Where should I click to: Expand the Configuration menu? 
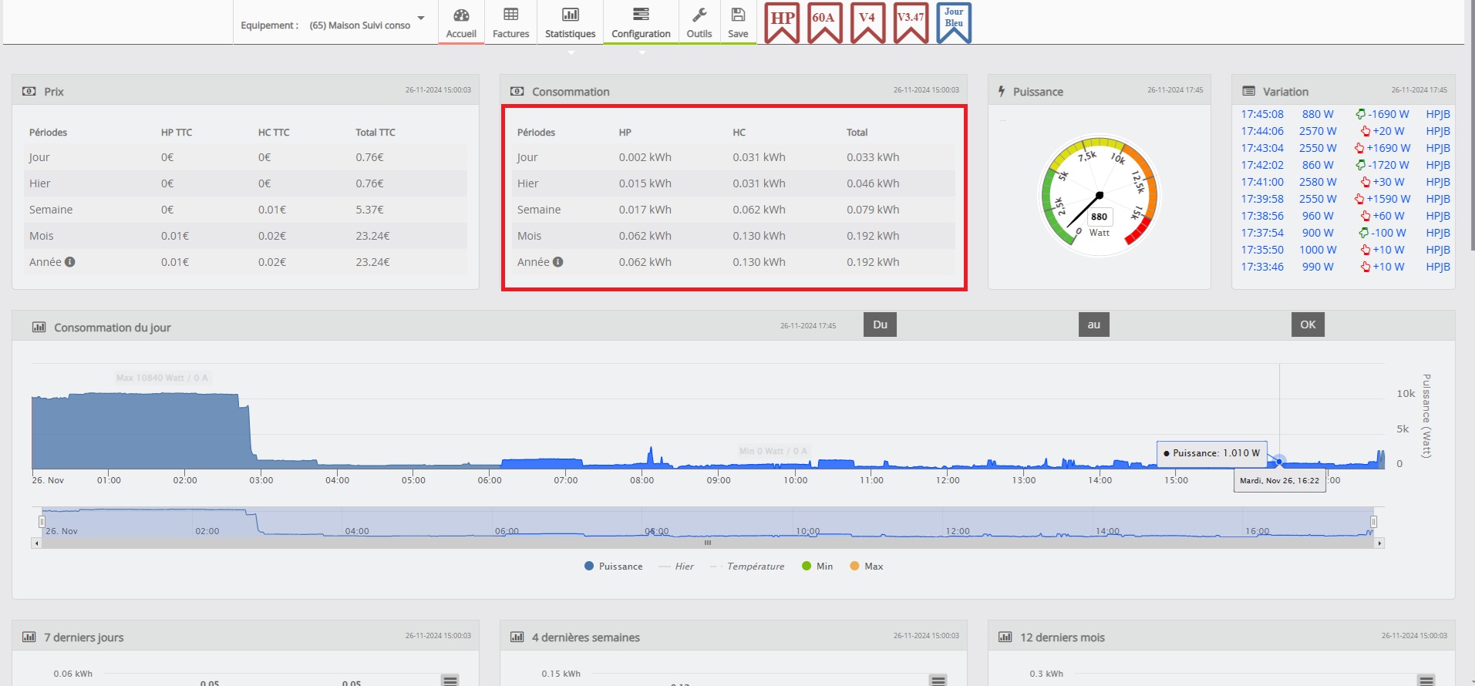click(x=641, y=22)
